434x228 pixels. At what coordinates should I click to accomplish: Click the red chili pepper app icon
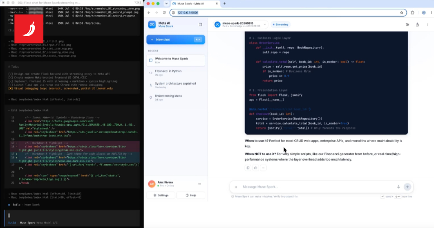29,29
